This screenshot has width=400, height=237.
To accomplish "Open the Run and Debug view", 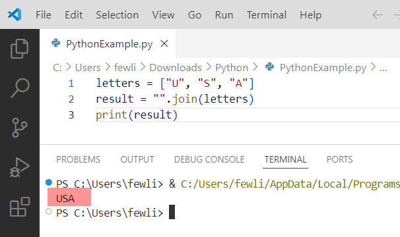I will pyautogui.click(x=19, y=167).
